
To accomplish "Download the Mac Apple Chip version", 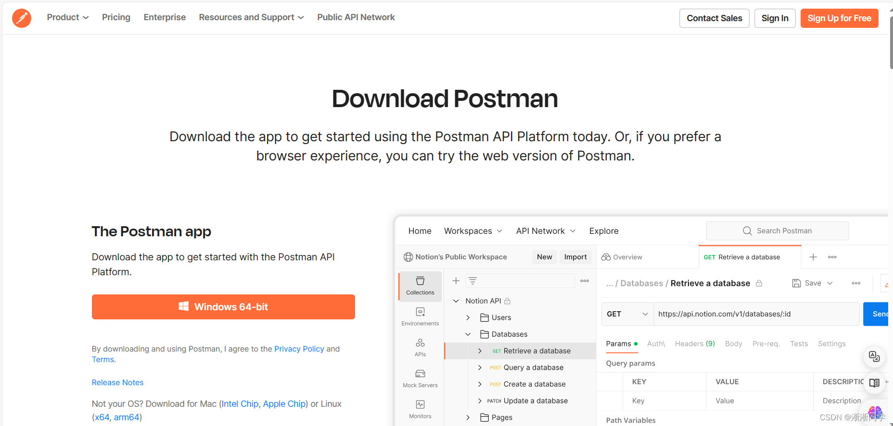I will pyautogui.click(x=284, y=404).
